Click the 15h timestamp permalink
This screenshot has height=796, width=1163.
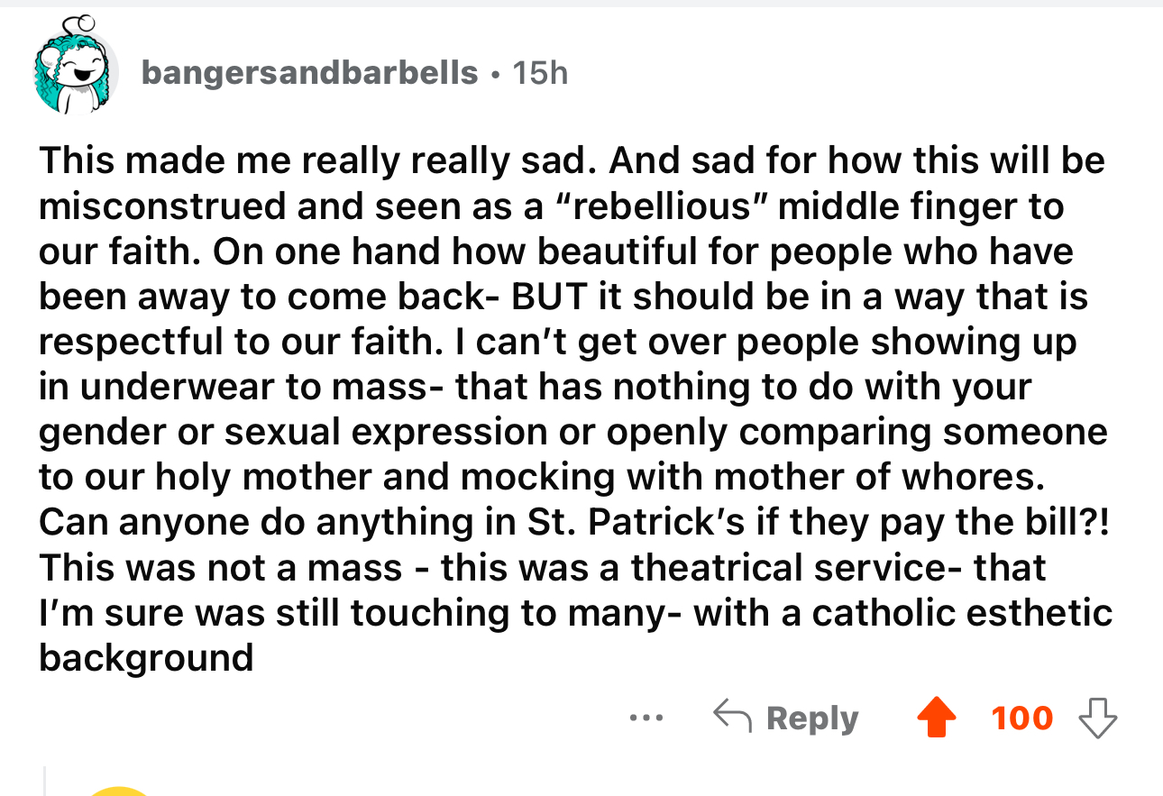pyautogui.click(x=540, y=72)
